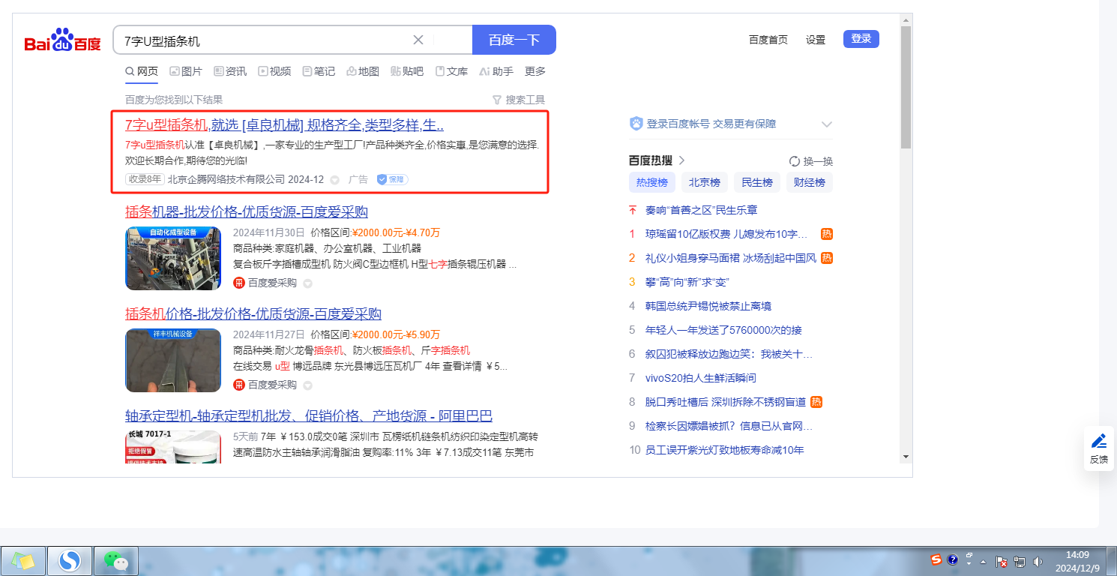Click the volume speaker icon in tray

click(1038, 561)
